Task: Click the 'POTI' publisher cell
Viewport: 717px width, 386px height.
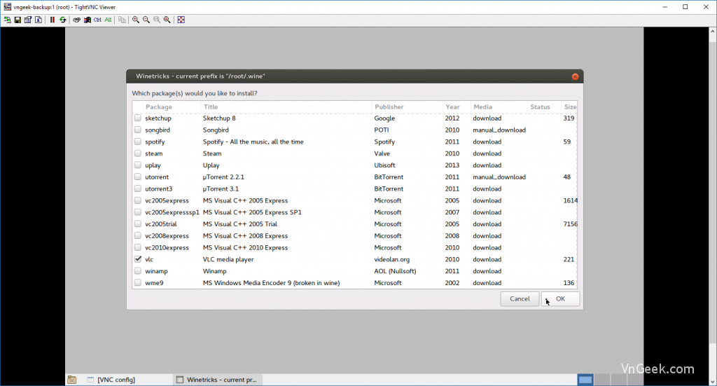Action: tap(382, 130)
